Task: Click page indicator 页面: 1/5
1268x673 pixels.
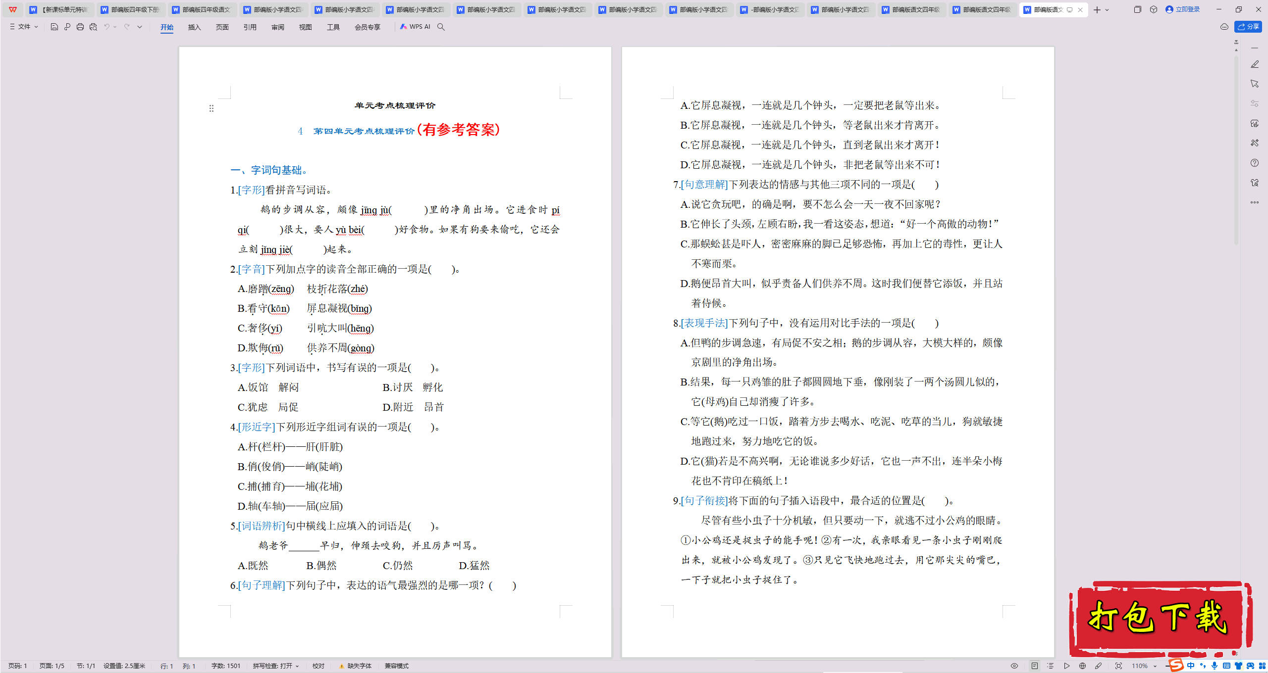Action: (x=52, y=666)
